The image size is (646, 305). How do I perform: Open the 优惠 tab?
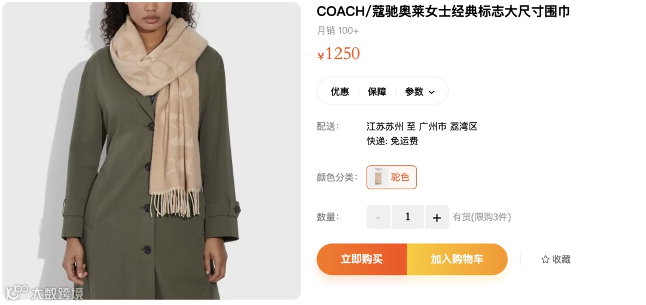pos(340,92)
